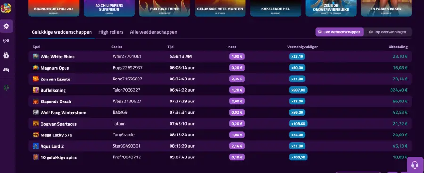
Task: Open Fortune Three game card
Action: (165, 8)
